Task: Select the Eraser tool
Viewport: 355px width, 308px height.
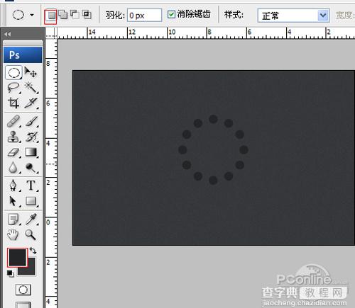Action: click(x=13, y=152)
